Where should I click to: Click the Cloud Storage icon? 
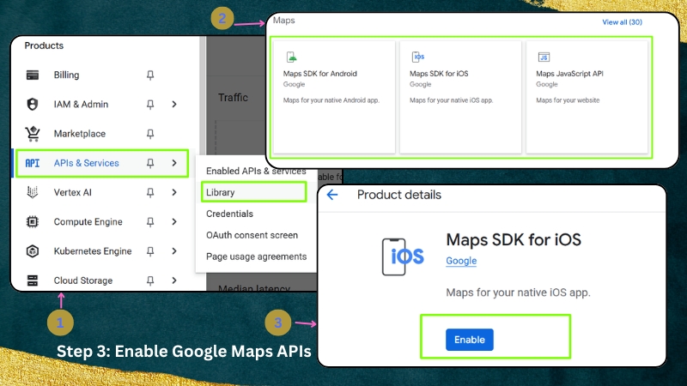(x=33, y=280)
